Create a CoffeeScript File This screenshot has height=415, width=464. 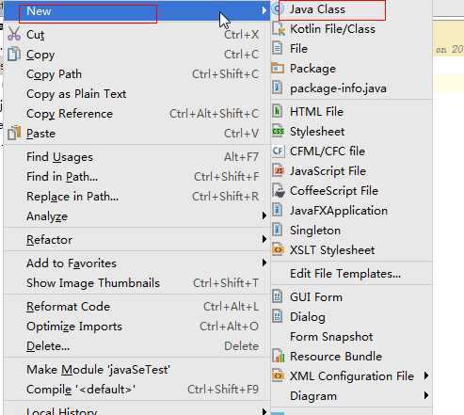click(351, 191)
